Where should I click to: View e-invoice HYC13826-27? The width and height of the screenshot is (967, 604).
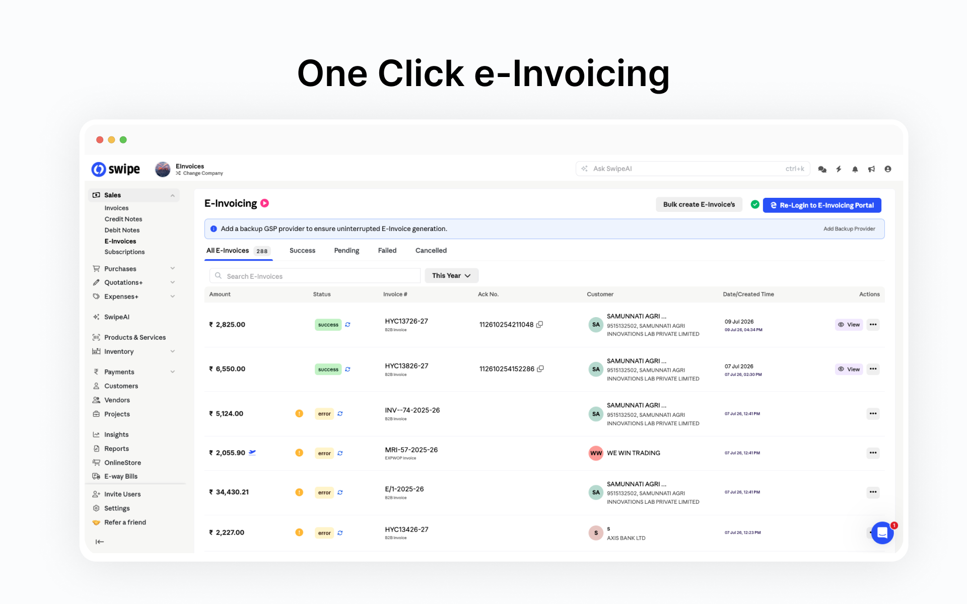(849, 369)
